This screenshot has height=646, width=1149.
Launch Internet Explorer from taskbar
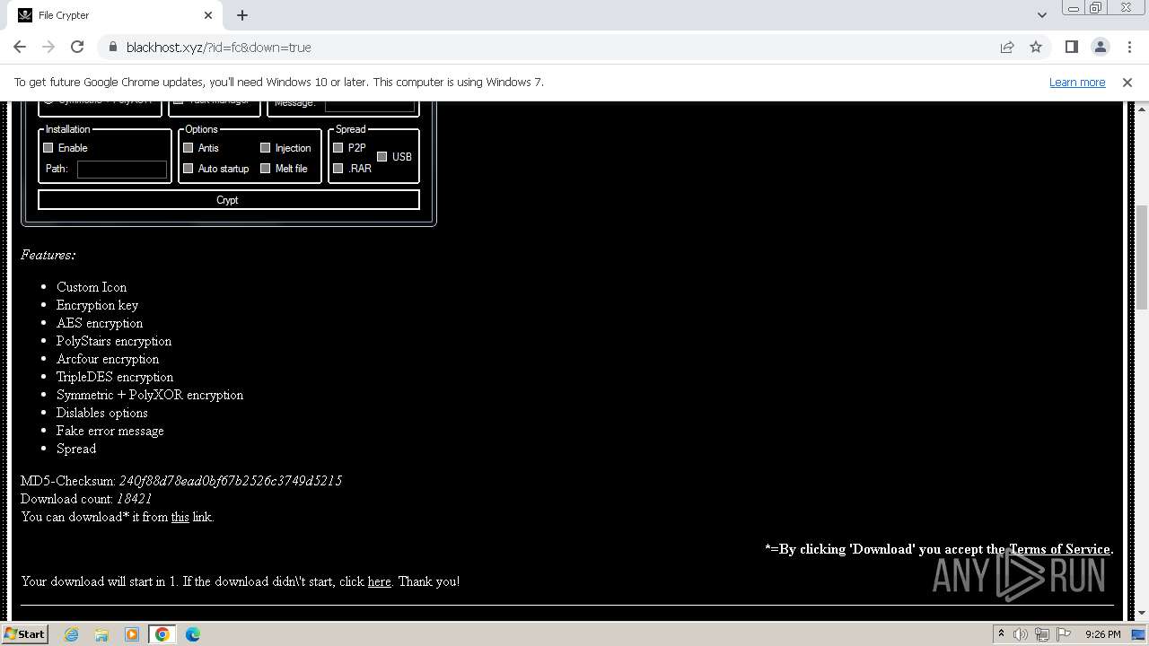(x=72, y=634)
